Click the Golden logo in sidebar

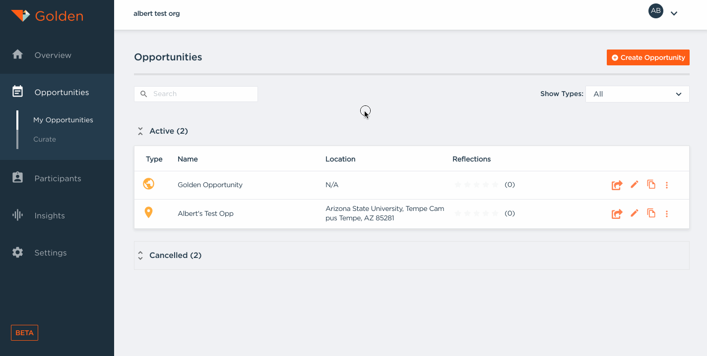pyautogui.click(x=47, y=16)
